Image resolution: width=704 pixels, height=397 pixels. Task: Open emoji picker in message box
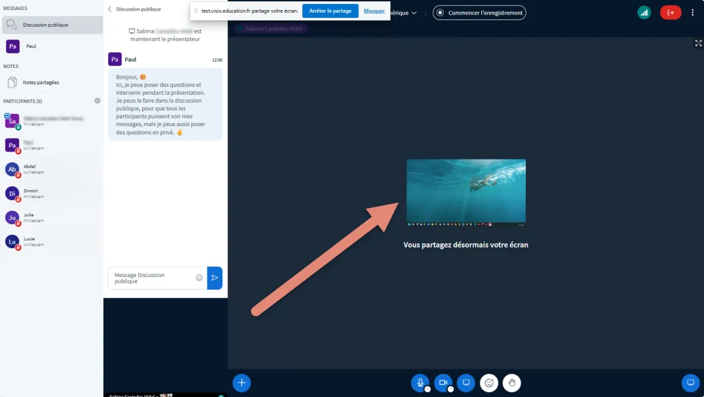click(199, 278)
